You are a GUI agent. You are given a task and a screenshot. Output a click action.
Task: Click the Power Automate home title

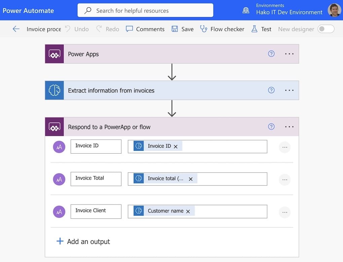[x=28, y=10]
